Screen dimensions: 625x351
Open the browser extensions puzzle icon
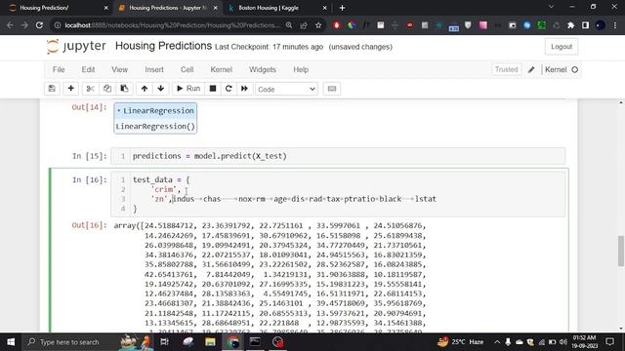pos(570,25)
